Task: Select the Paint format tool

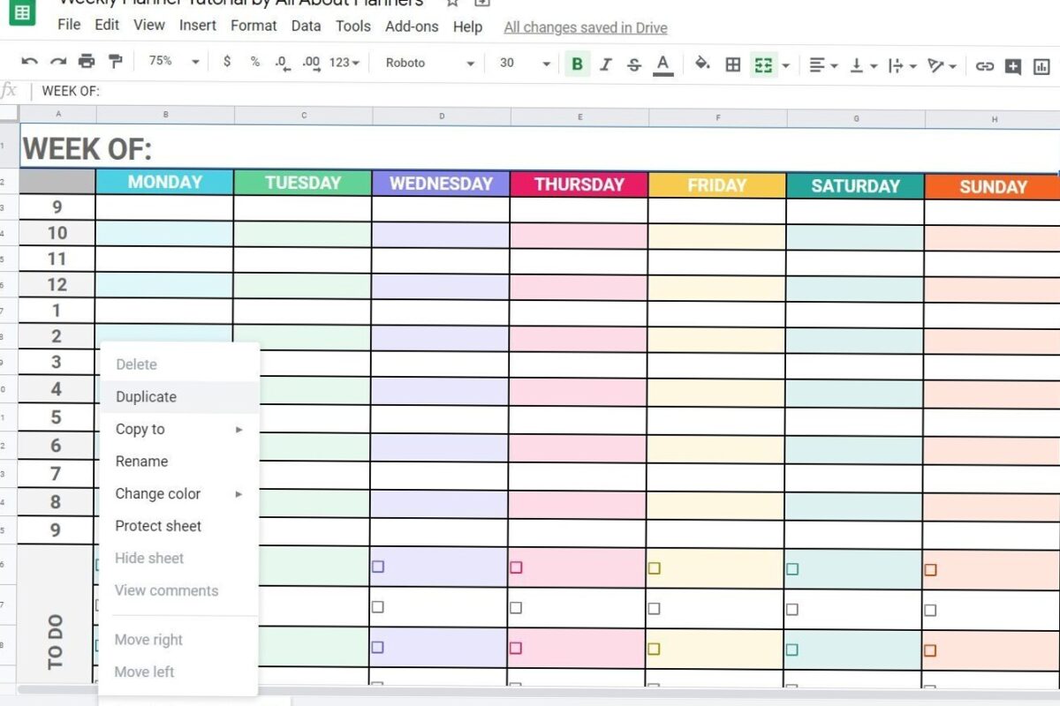Action: tap(115, 62)
